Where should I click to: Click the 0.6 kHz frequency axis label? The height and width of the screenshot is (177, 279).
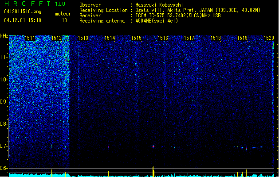pos(4,168)
